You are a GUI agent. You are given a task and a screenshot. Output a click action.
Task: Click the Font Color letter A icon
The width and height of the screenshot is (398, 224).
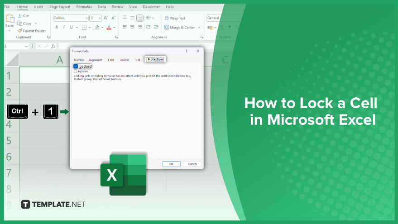click(109, 27)
